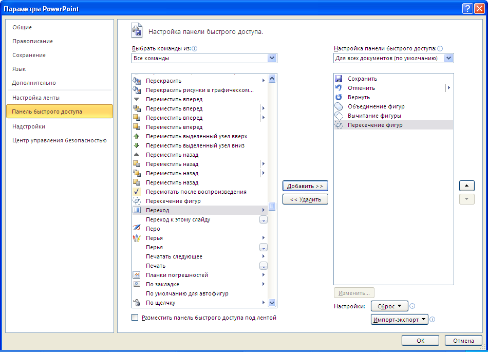Switch to the Дополнительно category

point(33,83)
